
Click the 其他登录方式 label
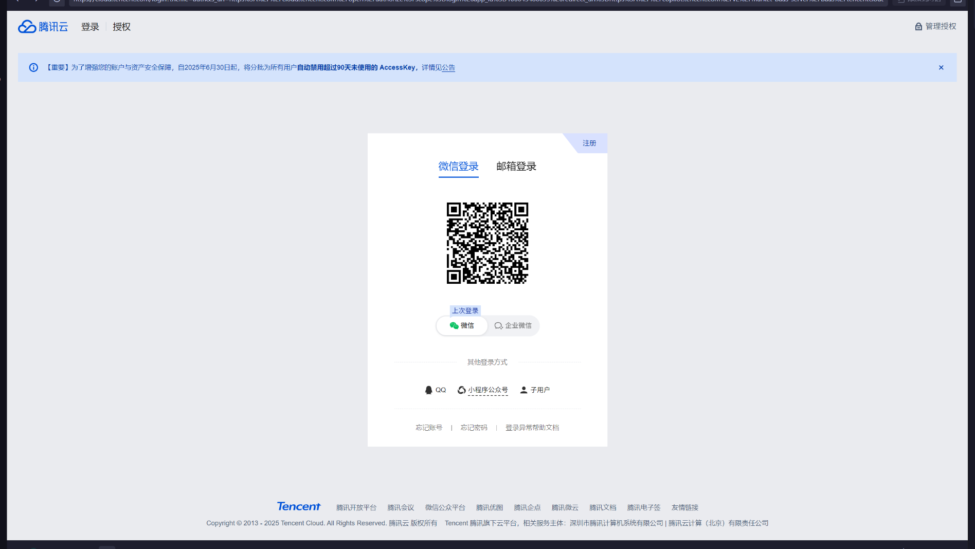click(487, 362)
